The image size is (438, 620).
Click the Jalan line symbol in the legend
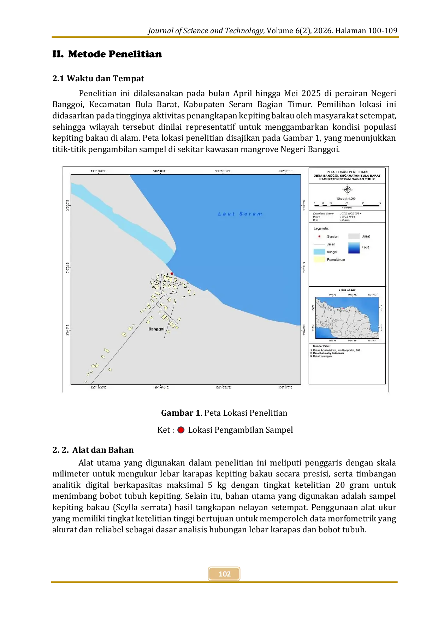319,244
